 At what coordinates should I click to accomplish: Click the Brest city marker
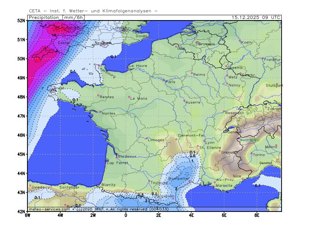click(x=53, y=90)
